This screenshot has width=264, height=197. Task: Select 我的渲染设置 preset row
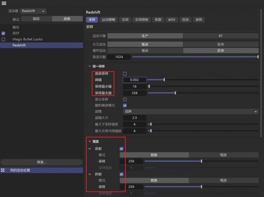[x=42, y=170]
